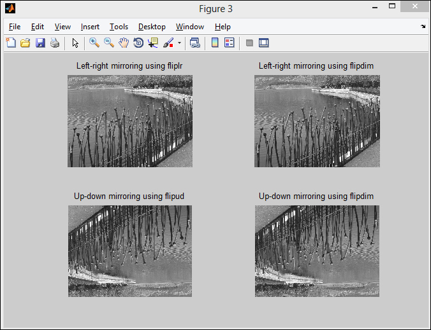This screenshot has height=330, width=431.
Task: Click the Link Plot icon
Action: point(195,43)
